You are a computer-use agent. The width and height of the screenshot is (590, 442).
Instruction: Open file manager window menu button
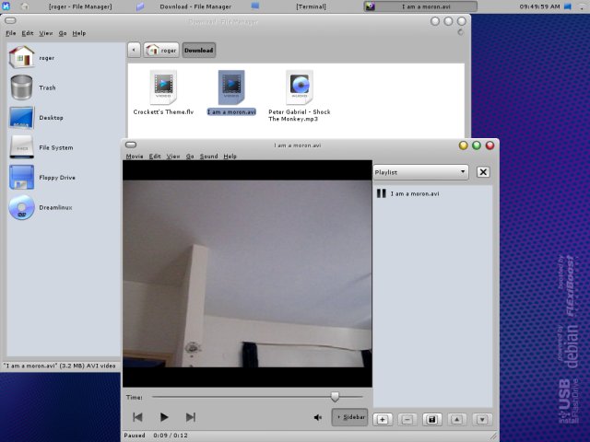(10, 20)
